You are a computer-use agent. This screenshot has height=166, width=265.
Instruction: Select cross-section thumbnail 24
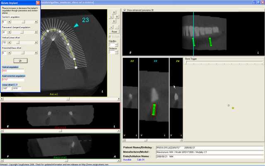pyautogui.click(x=176, y=98)
